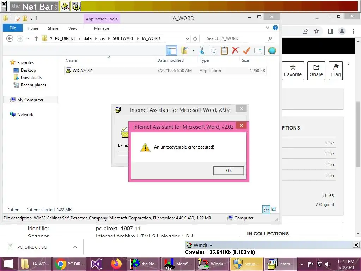Screen dimensions: 361x271
Task: Click the Search IA_WORD field
Action: [239, 38]
